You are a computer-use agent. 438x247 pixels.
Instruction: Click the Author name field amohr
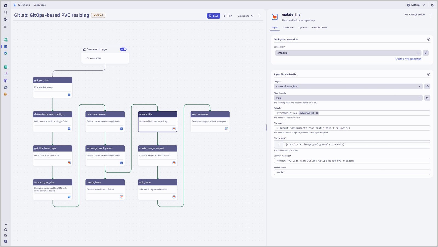pyautogui.click(x=352, y=172)
